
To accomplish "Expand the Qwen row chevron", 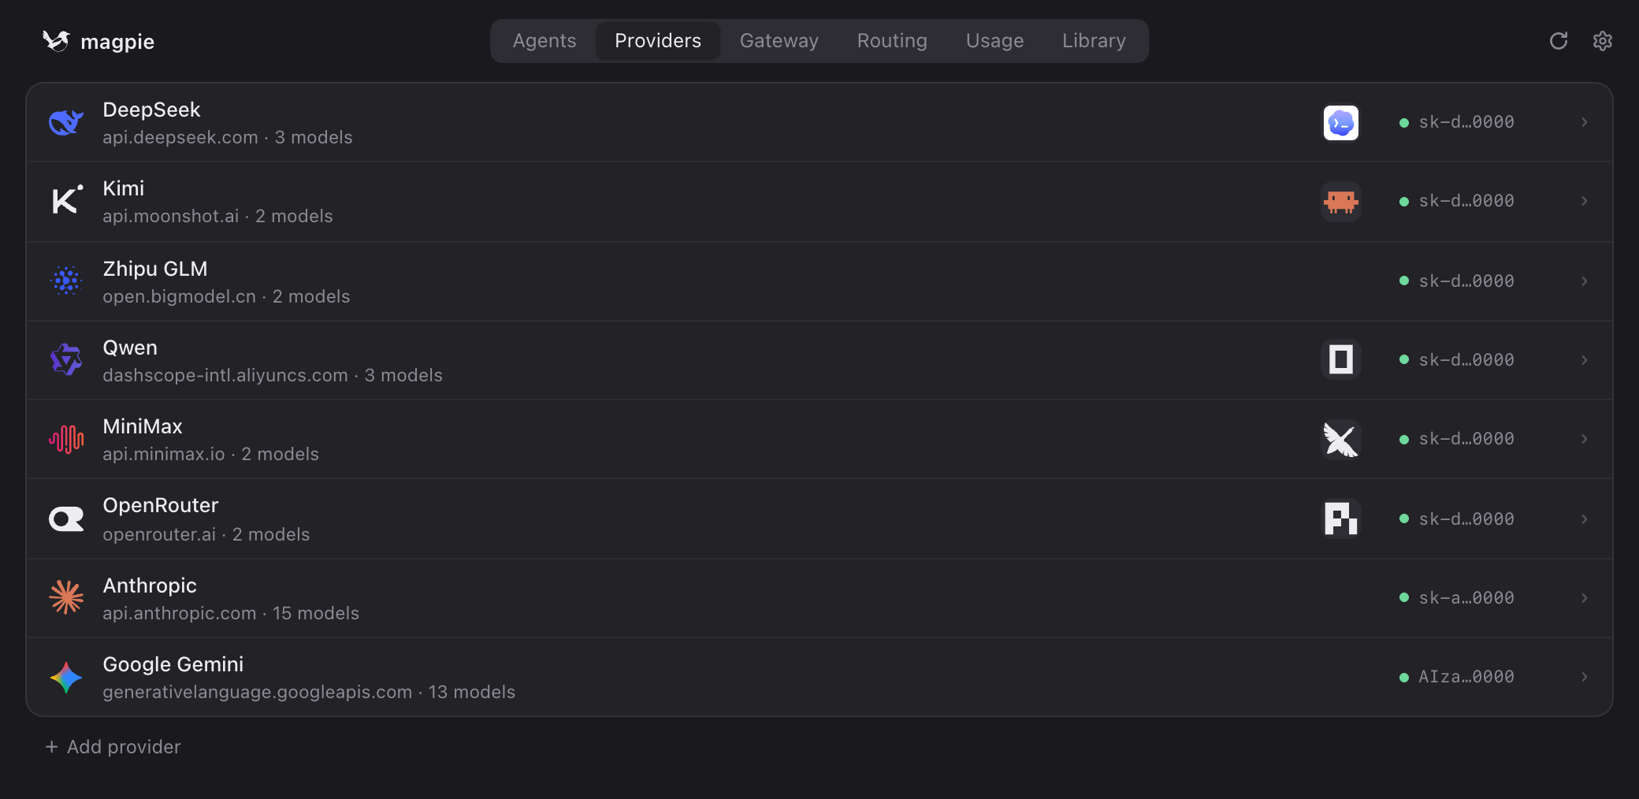I will tap(1585, 360).
